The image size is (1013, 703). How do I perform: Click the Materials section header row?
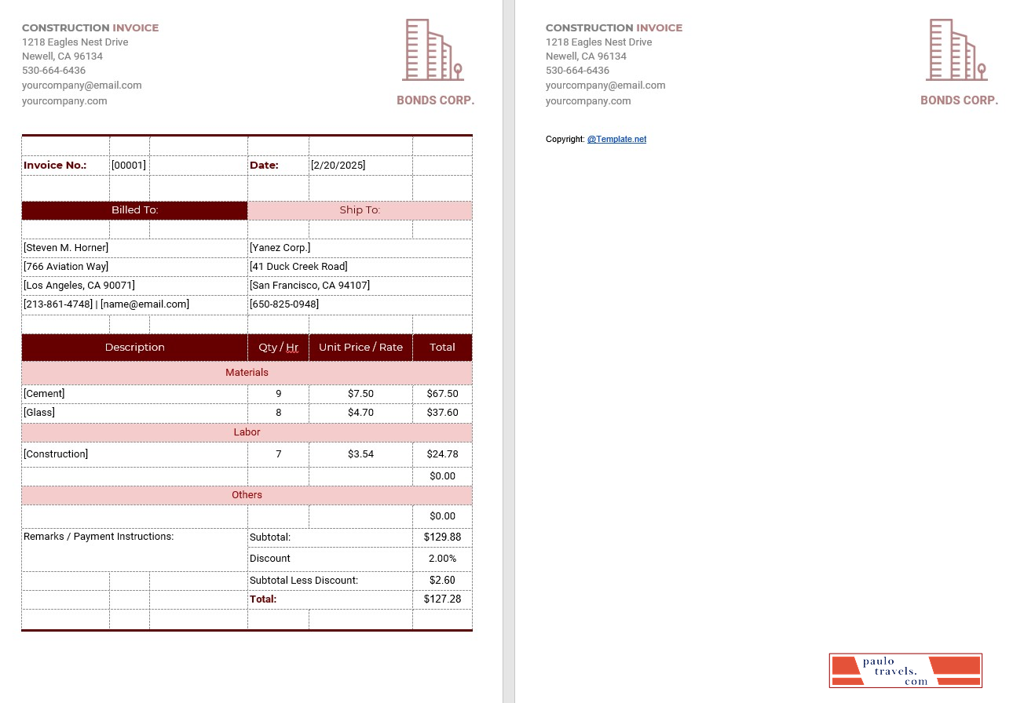(247, 372)
